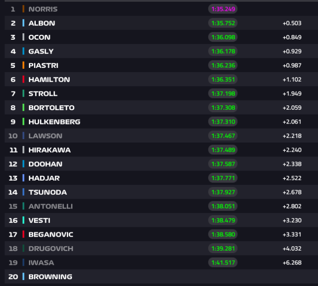This screenshot has width=318, height=286.
Task: Click Beganovic's lap time 1:38.580
Action: click(223, 234)
